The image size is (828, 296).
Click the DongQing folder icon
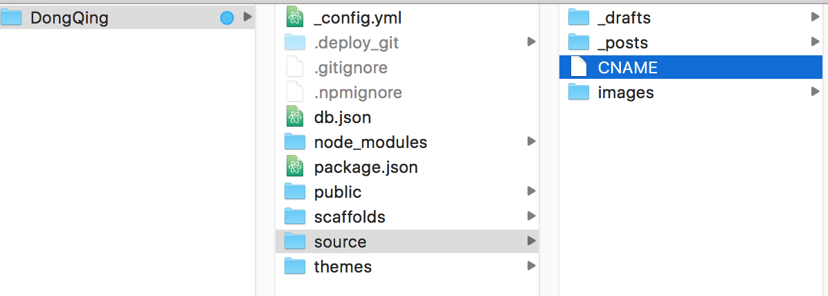click(x=12, y=18)
